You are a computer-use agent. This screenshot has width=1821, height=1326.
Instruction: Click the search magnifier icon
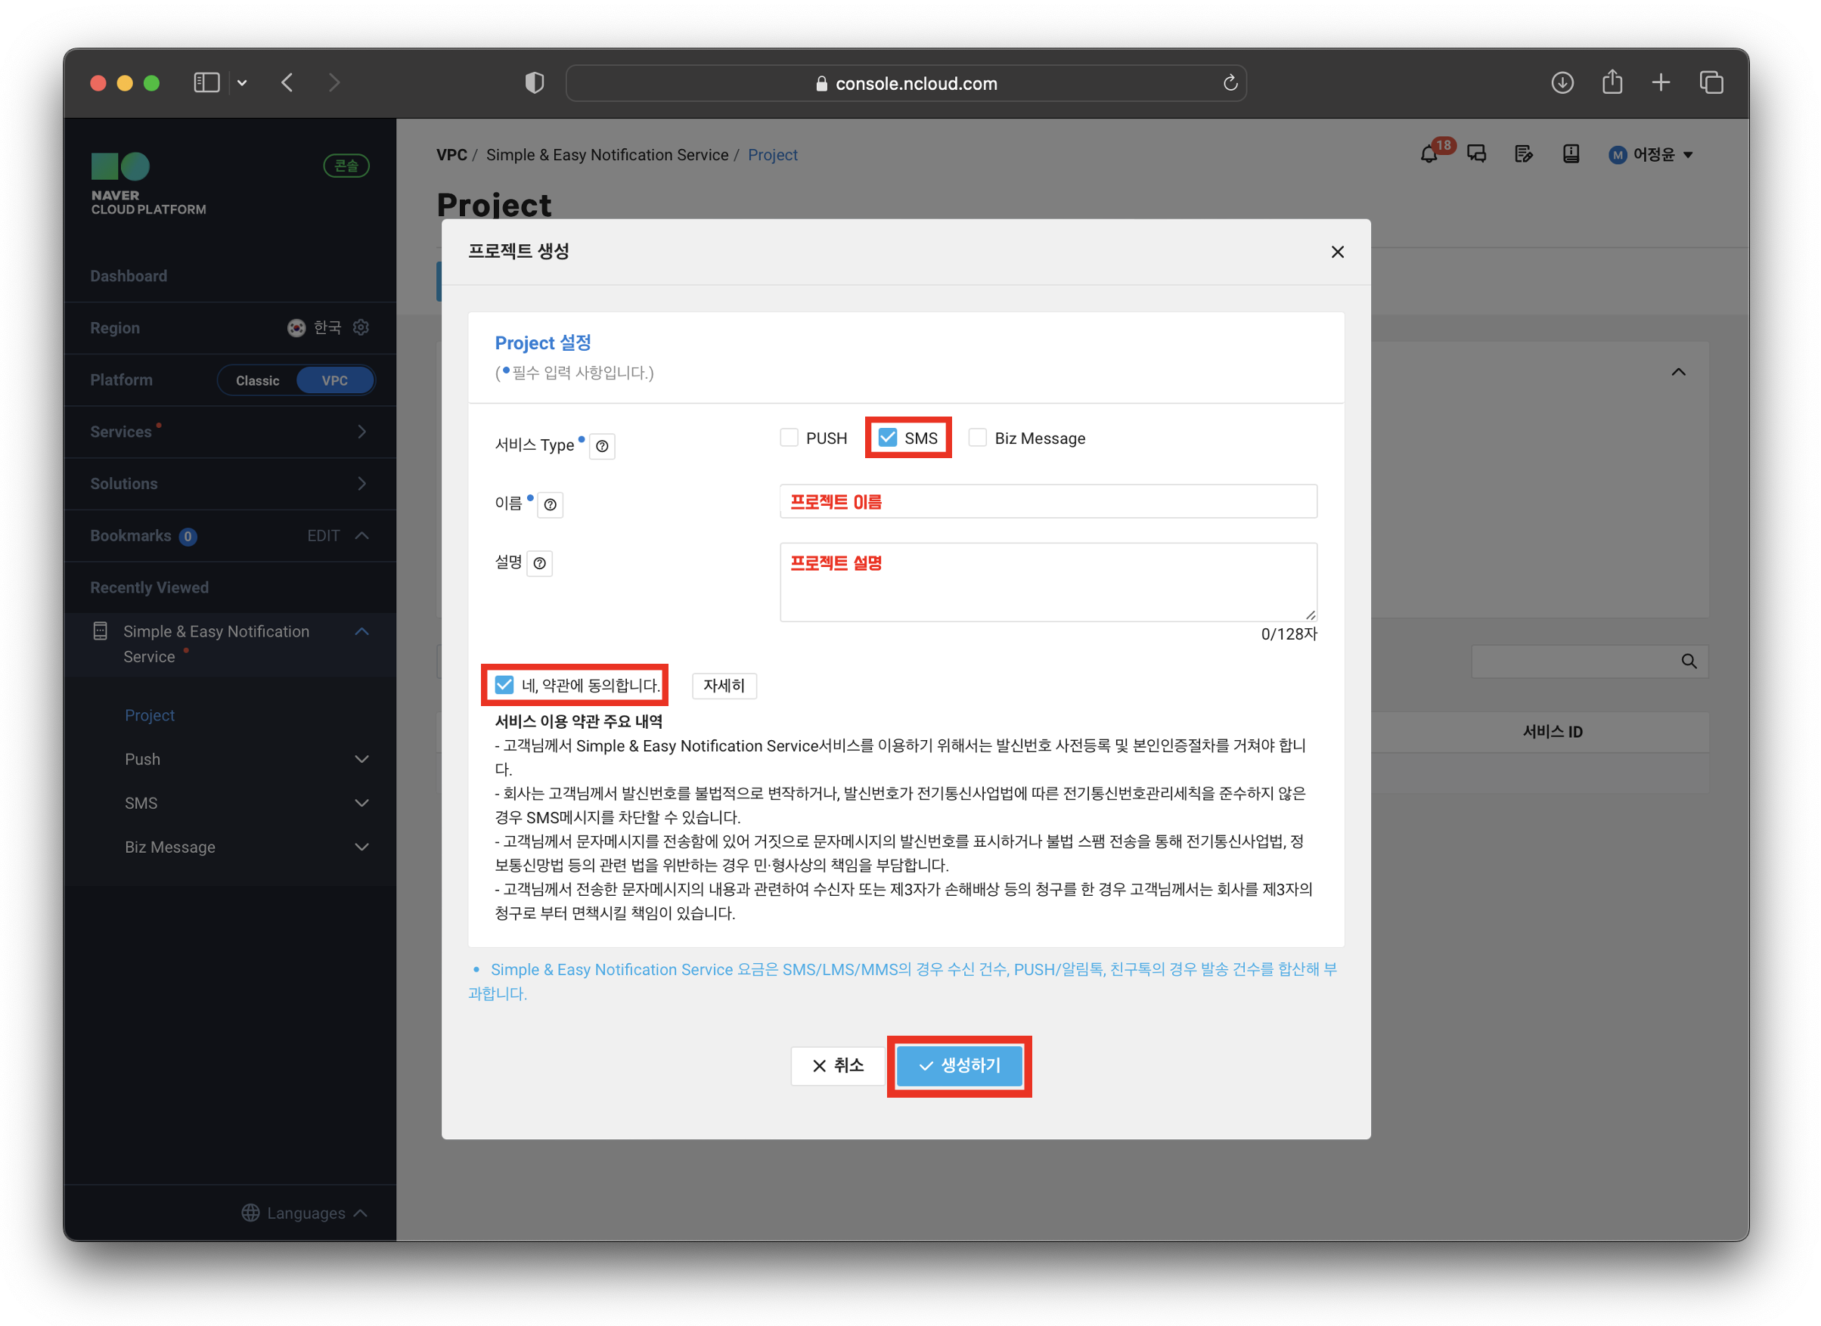coord(1689,661)
